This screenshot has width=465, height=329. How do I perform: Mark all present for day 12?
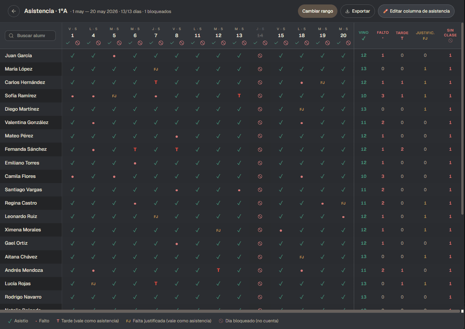coord(214,43)
